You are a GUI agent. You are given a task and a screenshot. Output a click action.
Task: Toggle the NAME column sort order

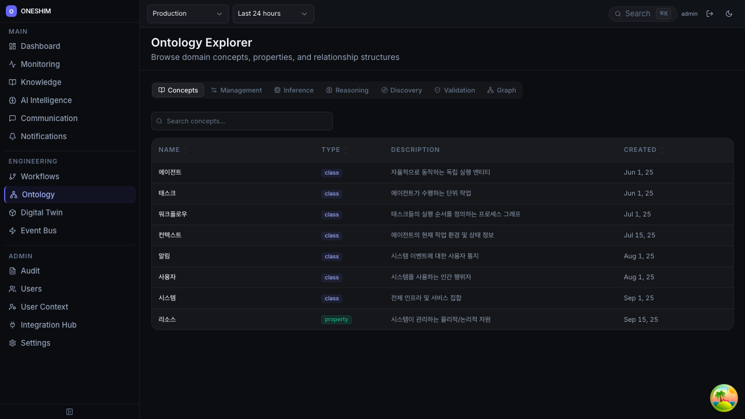(x=185, y=150)
